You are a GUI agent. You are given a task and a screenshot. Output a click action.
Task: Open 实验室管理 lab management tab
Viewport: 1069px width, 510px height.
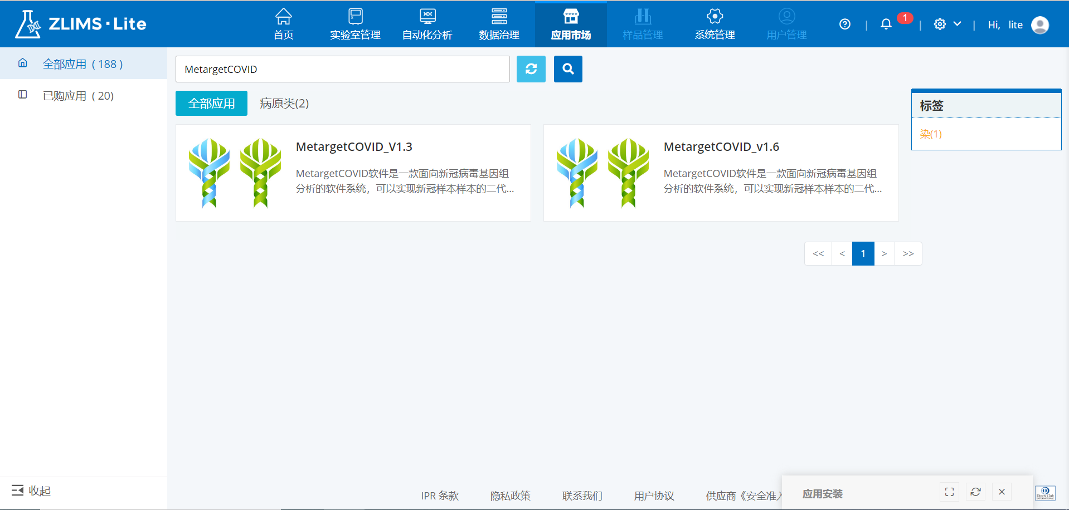(x=355, y=24)
